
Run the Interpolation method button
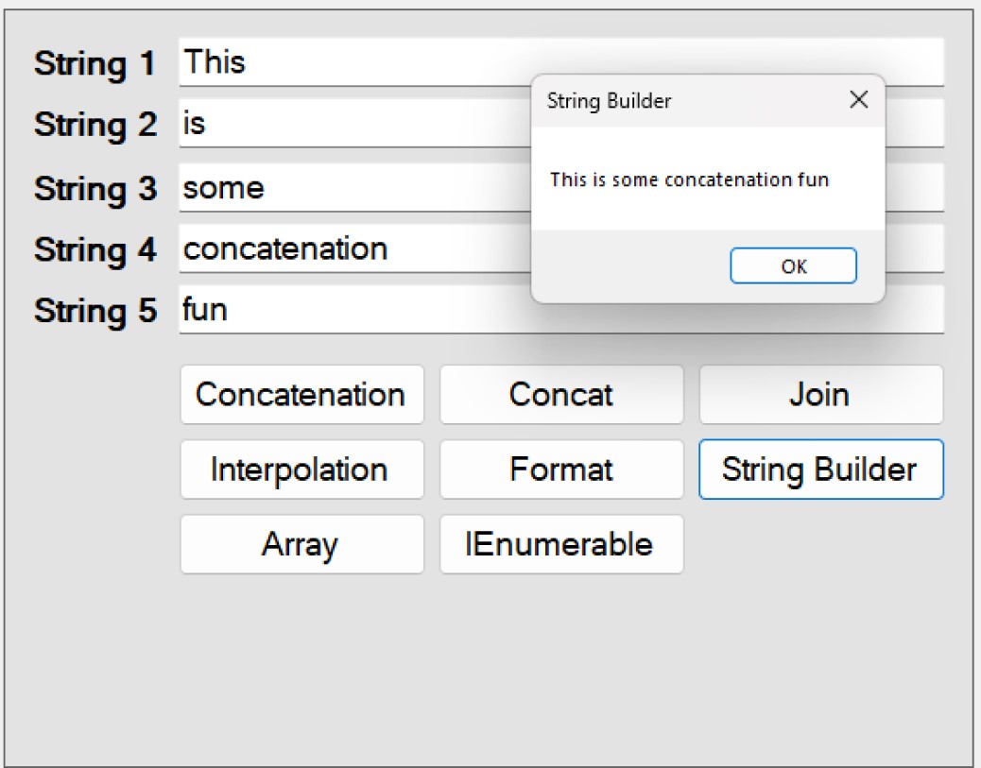coord(301,469)
